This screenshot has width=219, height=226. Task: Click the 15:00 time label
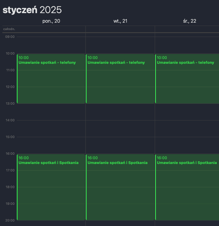tap(10, 137)
